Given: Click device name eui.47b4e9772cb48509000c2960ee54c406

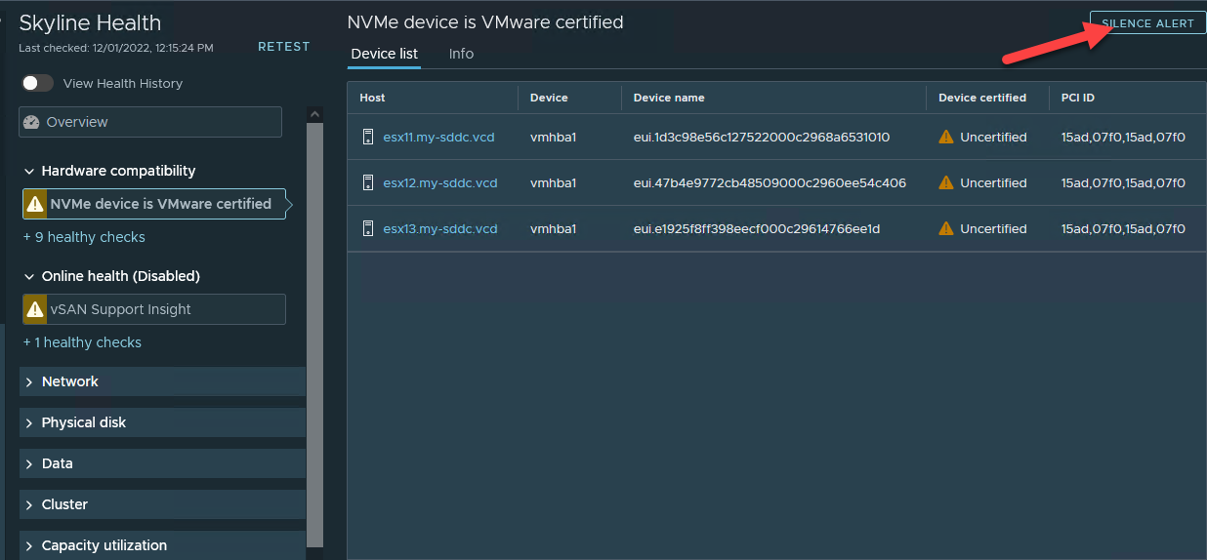Looking at the screenshot, I should 770,182.
